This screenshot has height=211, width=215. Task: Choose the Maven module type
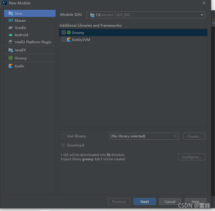(x=30, y=21)
